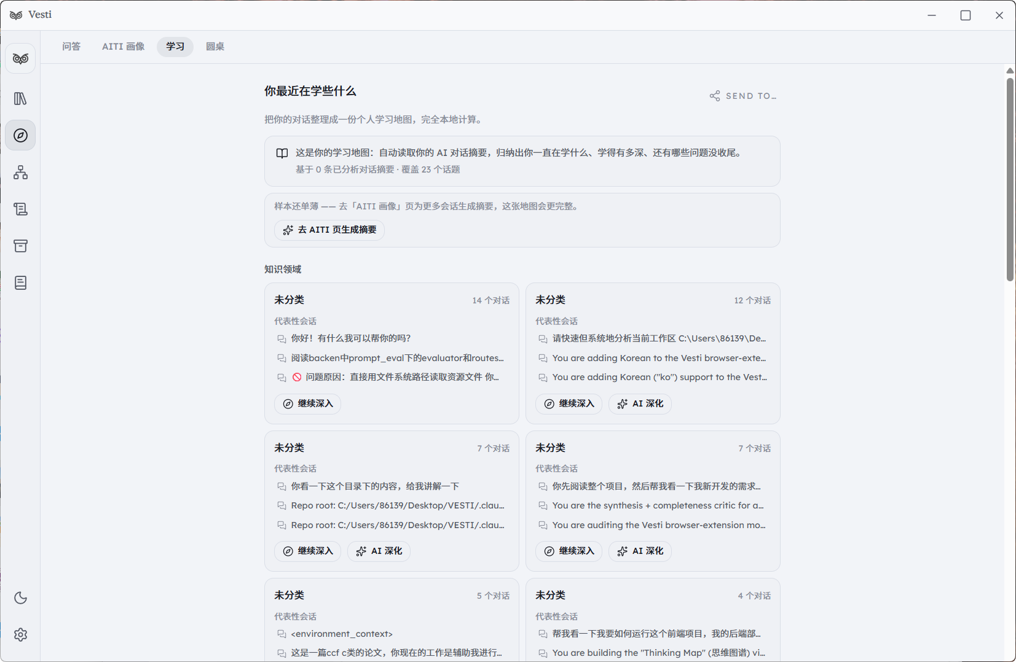Click the 5 个对话 count label
This screenshot has width=1016, height=662.
[493, 596]
